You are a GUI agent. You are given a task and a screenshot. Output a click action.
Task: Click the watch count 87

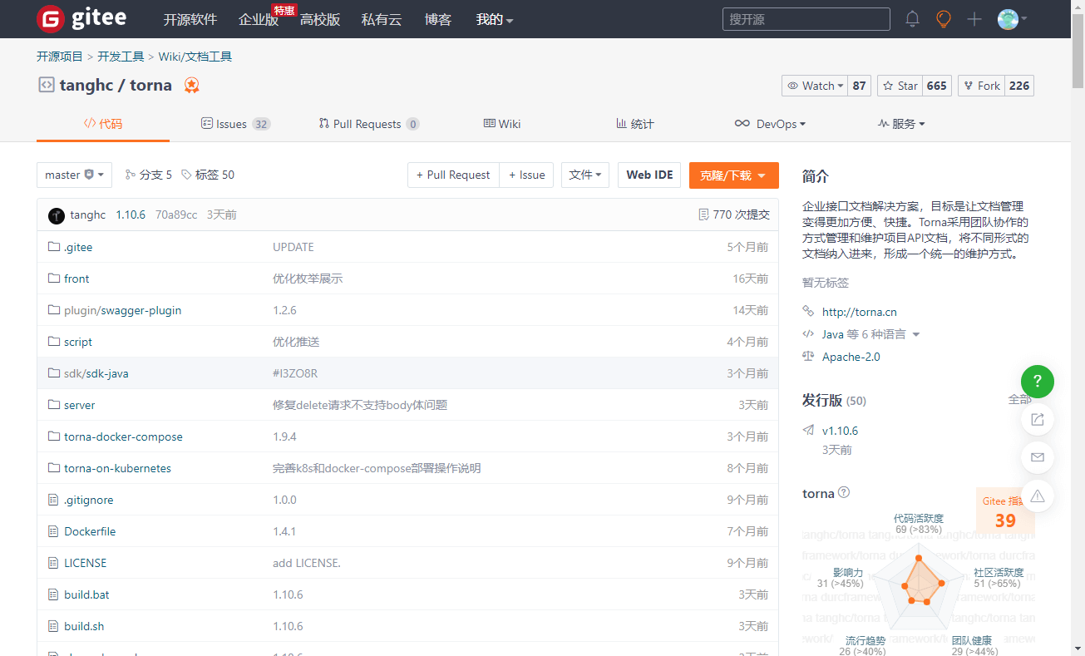[860, 86]
